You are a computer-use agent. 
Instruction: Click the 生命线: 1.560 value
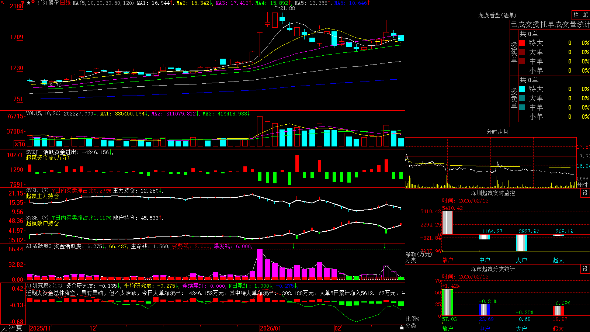150,246
